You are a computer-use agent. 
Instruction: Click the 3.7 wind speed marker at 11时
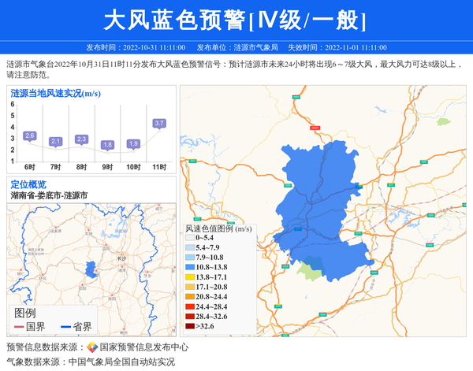point(159,123)
